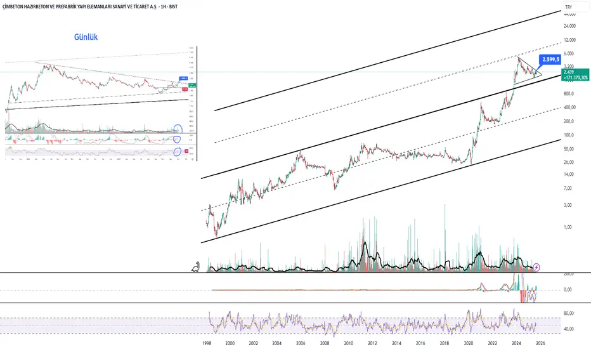Click the 1998 year label on time axis
This screenshot has height=349, width=591.
(x=207, y=343)
